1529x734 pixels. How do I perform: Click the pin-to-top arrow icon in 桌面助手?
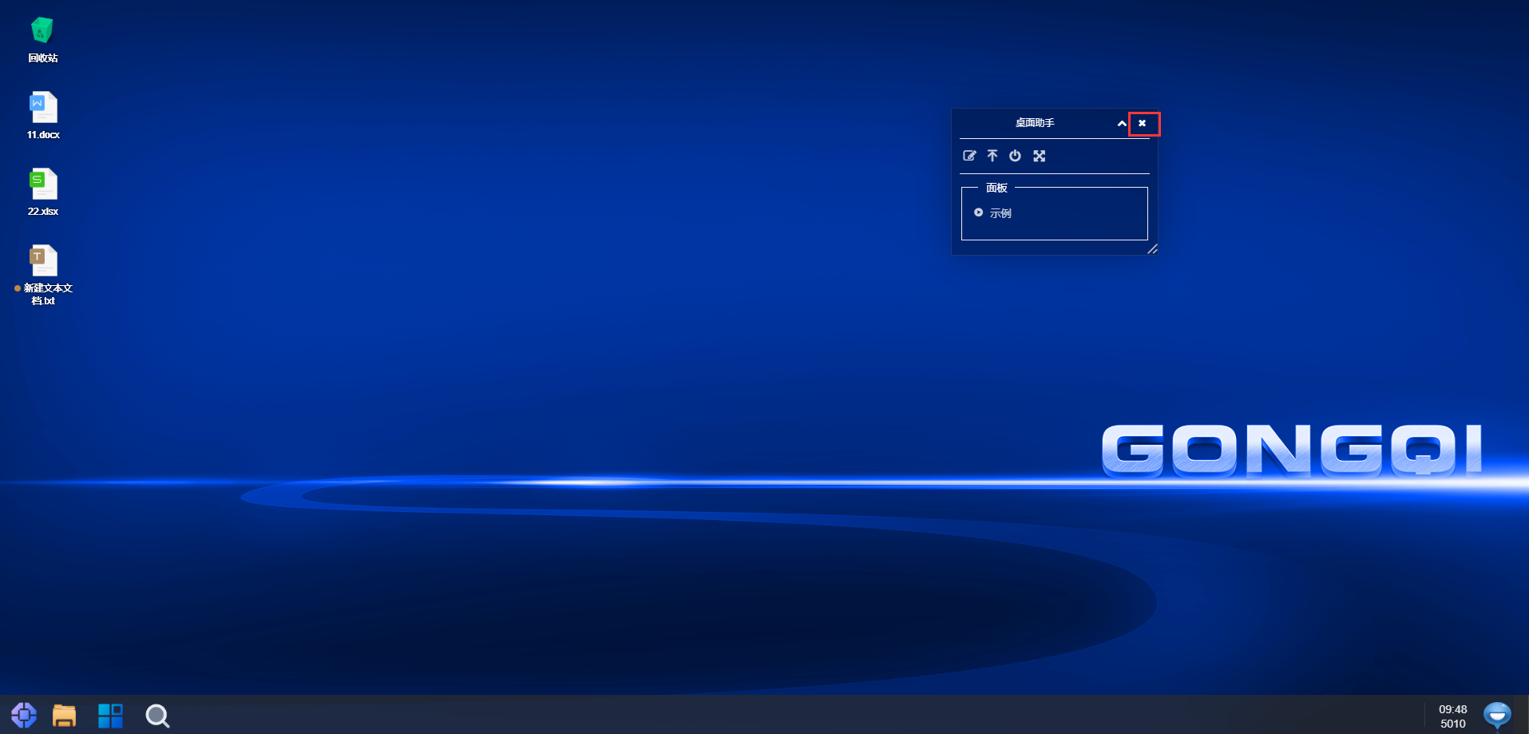pos(992,156)
